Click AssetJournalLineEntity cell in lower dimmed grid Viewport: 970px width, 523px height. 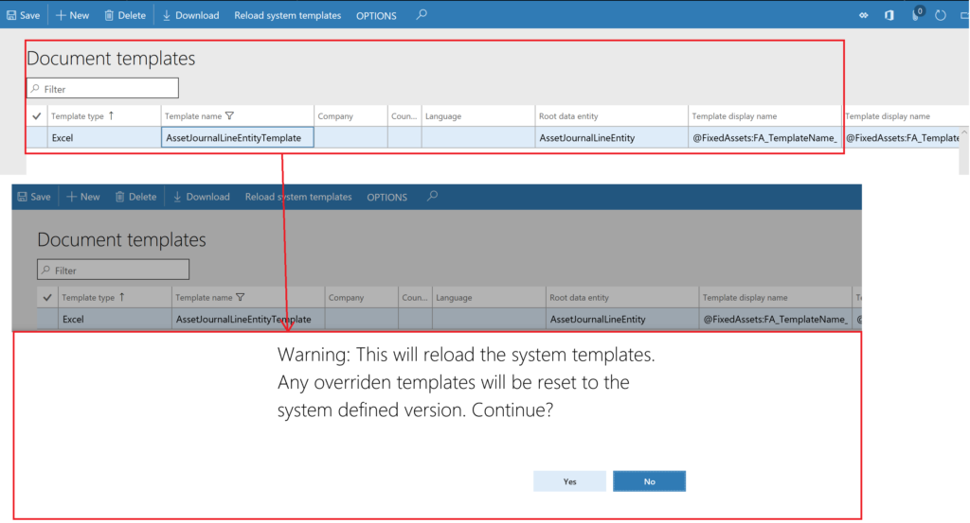[x=621, y=320]
